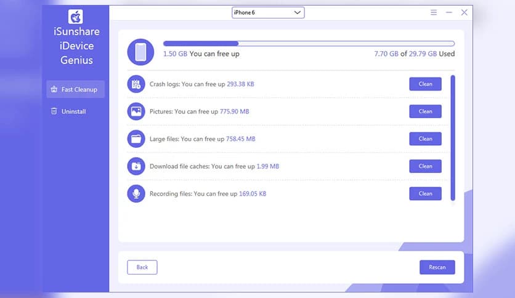This screenshot has height=298, width=515.
Task: Click the Uninstall trash can icon
Action: pos(54,111)
